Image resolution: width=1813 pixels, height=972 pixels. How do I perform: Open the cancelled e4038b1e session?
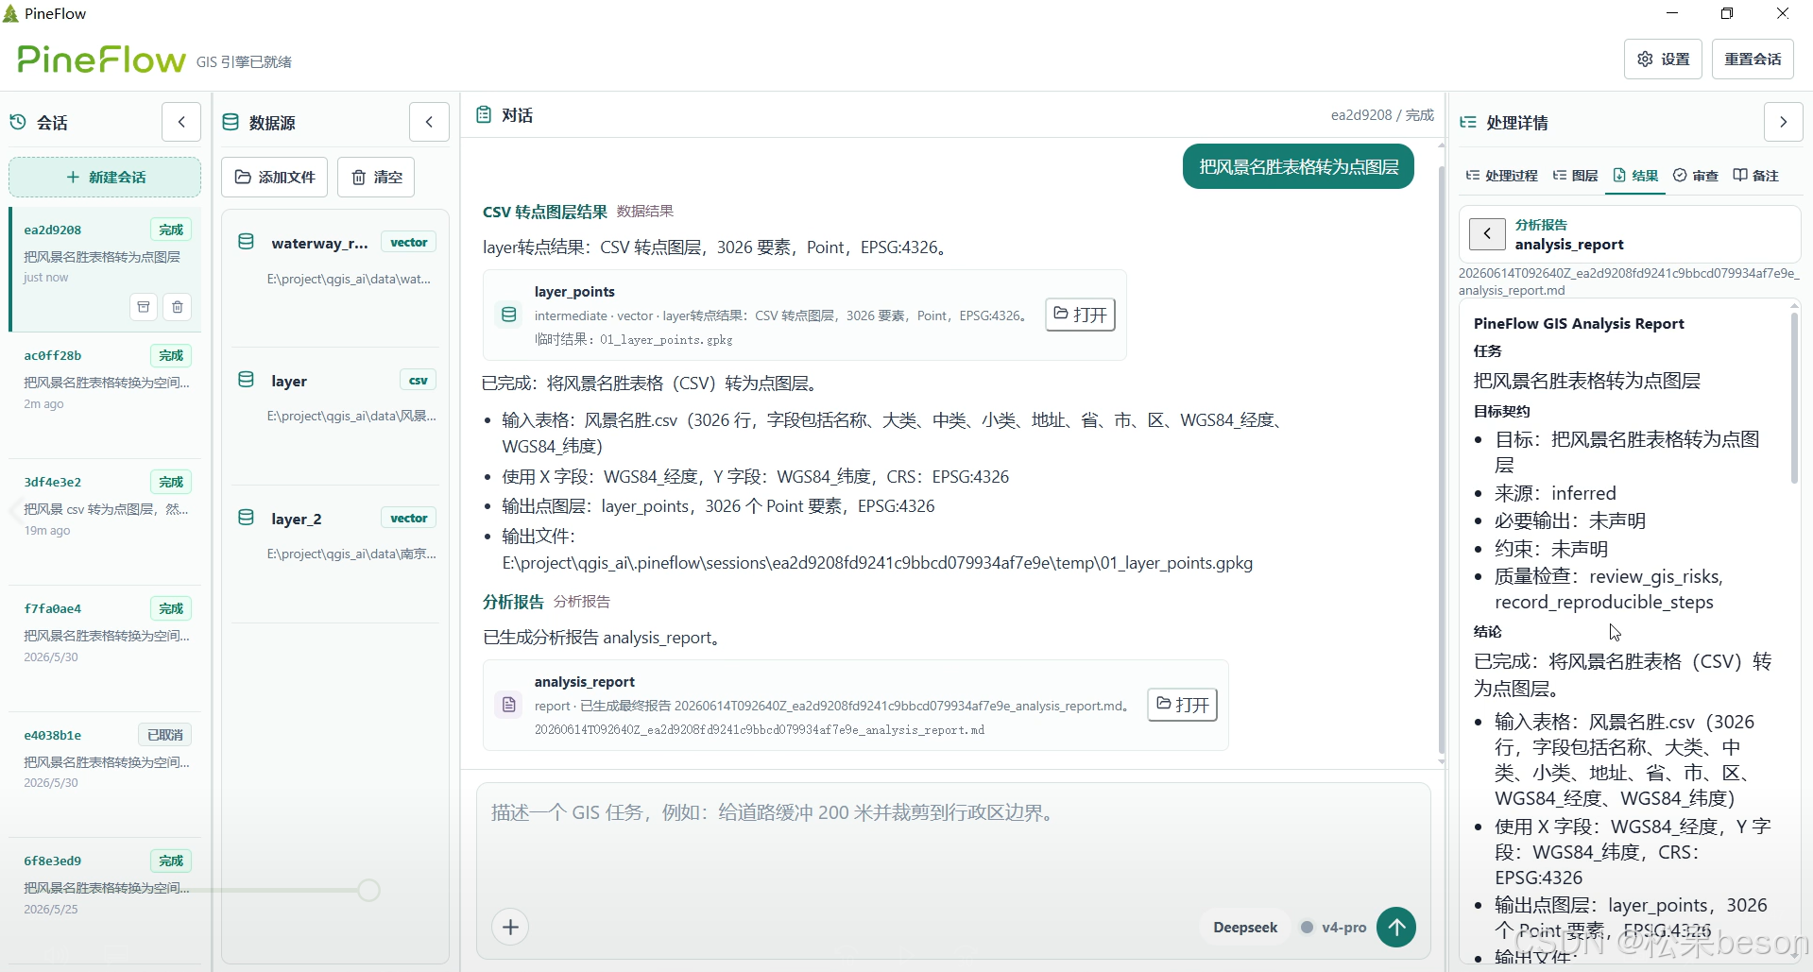106,775
